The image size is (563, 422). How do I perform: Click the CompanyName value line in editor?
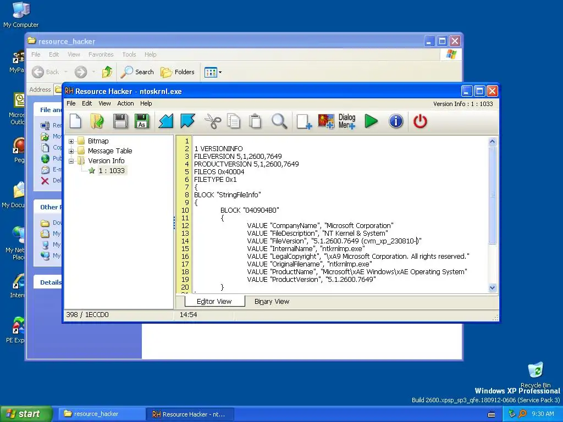click(321, 226)
